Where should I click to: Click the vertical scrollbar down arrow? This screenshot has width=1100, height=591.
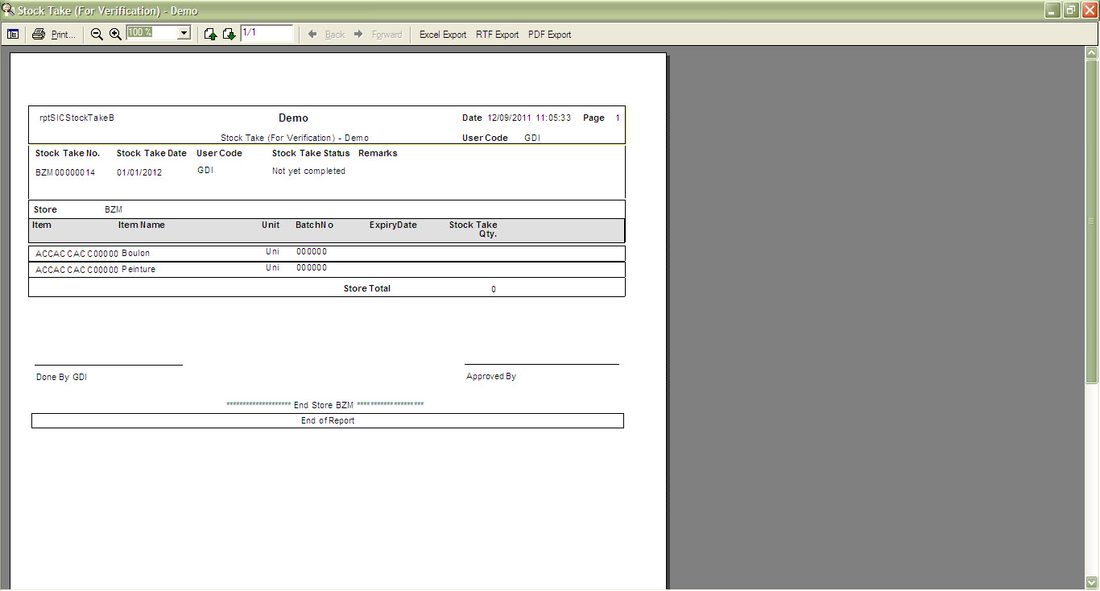click(1092, 581)
